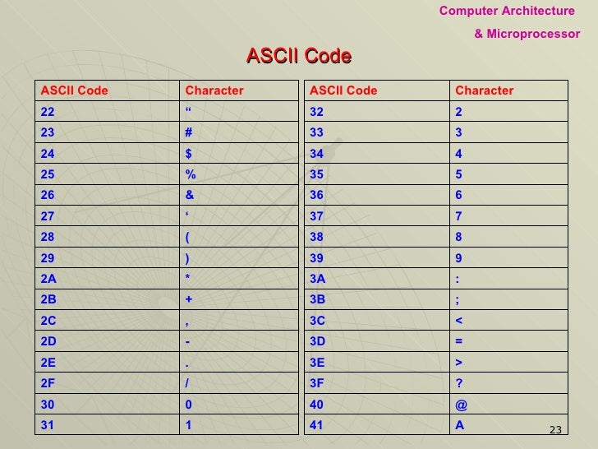The height and width of the screenshot is (449, 598).
Task: Select code cell '37'
Action: click(x=377, y=215)
